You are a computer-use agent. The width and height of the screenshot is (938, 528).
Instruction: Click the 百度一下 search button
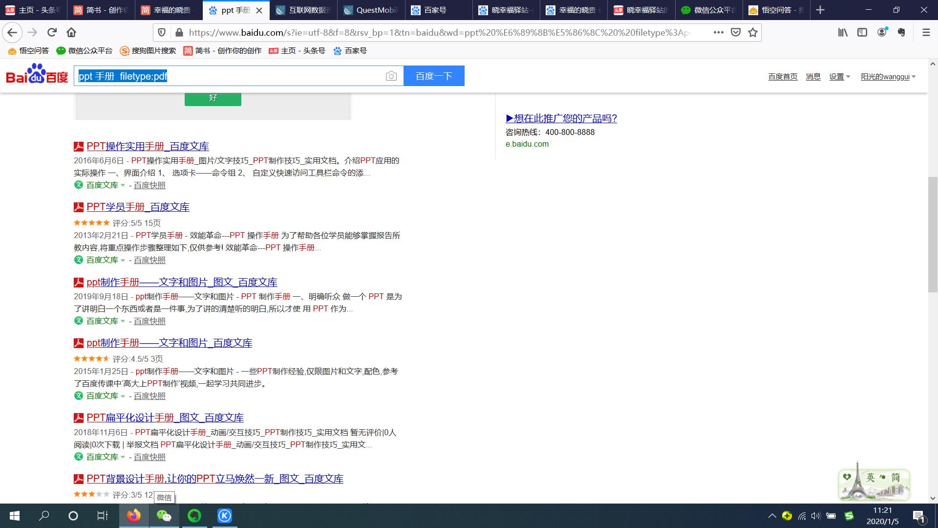coord(434,76)
